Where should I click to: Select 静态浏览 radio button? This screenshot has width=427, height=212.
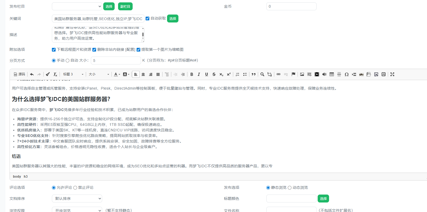pos(268,188)
